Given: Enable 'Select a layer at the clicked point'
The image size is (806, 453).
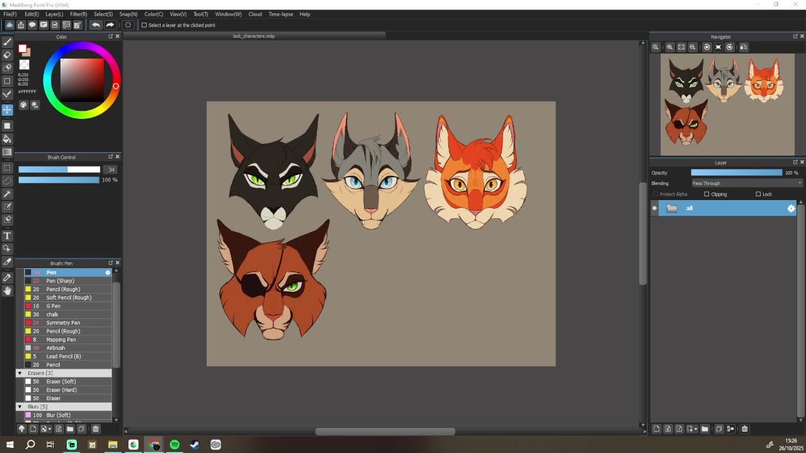Looking at the screenshot, I should click(144, 25).
